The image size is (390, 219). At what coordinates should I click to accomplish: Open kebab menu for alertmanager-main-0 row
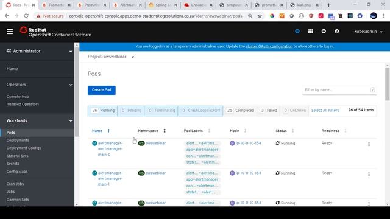369,144
